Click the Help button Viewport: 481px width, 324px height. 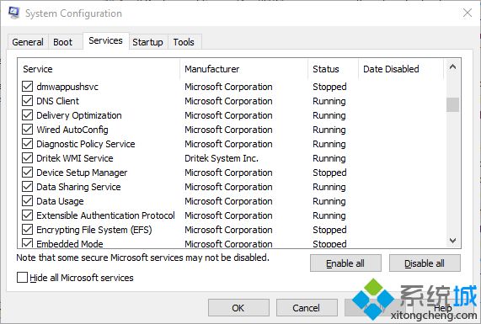(443, 308)
